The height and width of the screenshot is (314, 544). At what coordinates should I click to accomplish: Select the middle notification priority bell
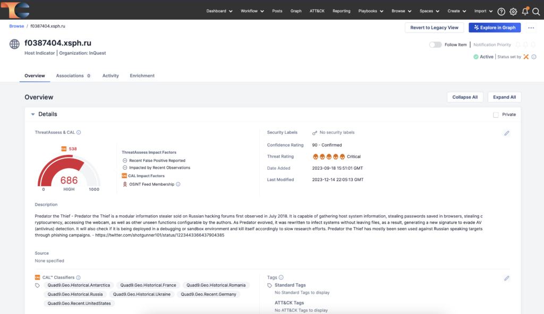pos(525,45)
